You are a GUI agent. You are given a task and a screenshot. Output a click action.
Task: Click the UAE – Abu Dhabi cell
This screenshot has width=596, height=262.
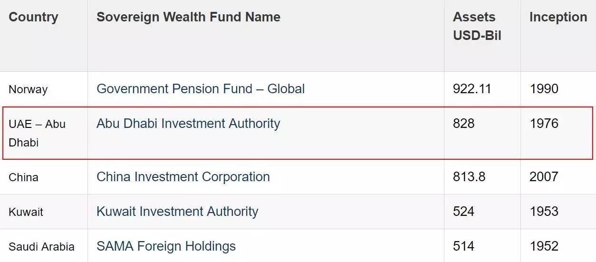pos(37,133)
